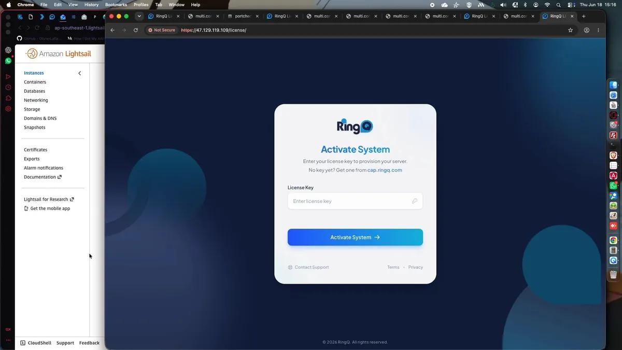Bookmark this page with the star icon
Image resolution: width=622 pixels, height=350 pixels.
[571, 30]
